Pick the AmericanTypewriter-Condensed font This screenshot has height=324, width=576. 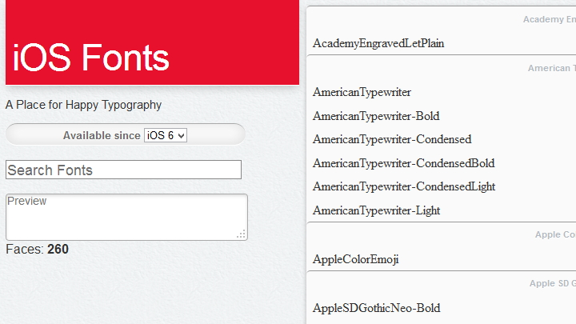[392, 139]
